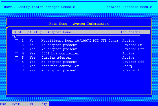Viewport: 158px width, 106px height.
Task: Click 'No adapter present' in slot 6
Action: pyautogui.click(x=59, y=62)
